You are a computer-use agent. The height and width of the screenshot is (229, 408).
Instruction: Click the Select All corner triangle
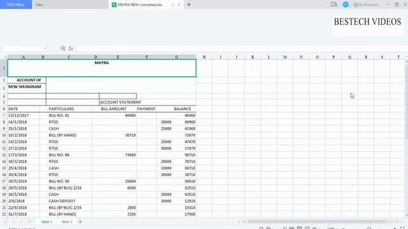(5, 57)
